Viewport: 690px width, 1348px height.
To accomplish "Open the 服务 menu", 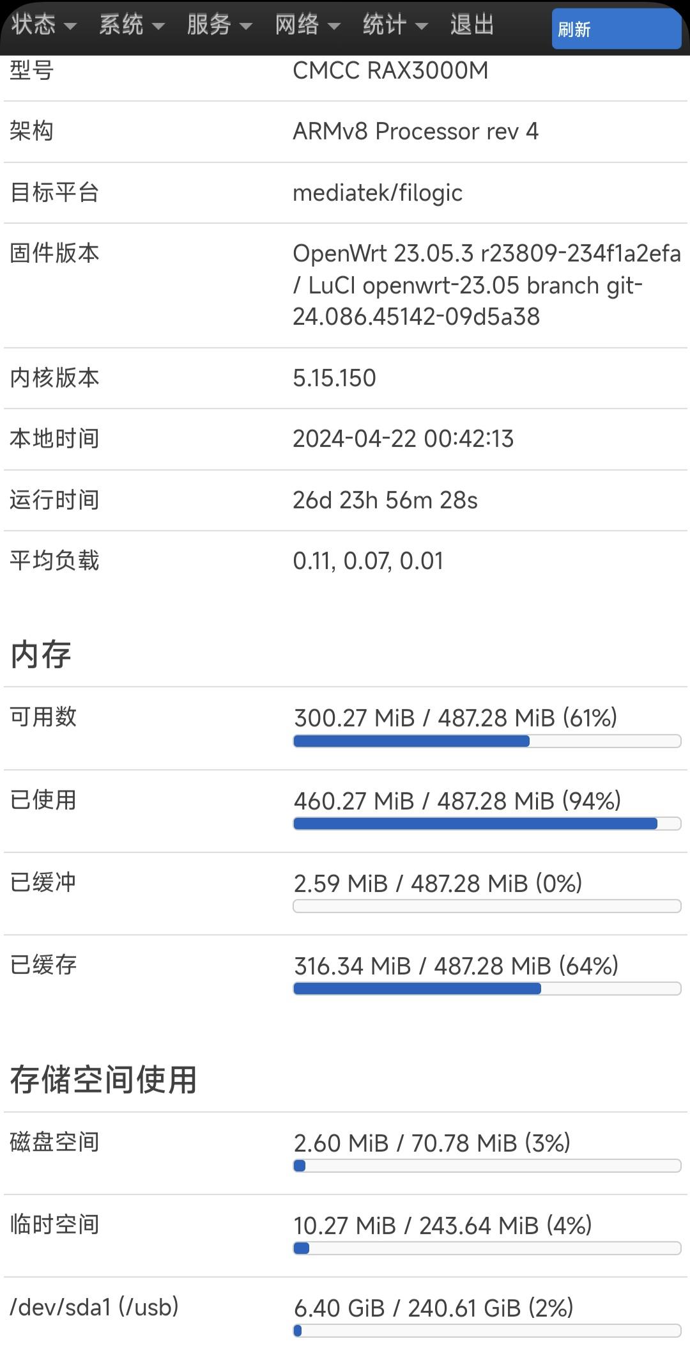I will pos(218,26).
